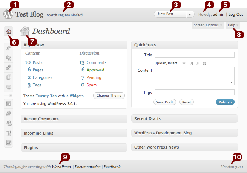This screenshot has height=173, width=247.
Task: Click 'You are using WordPress 3.0.1' text
Action: click(50, 104)
